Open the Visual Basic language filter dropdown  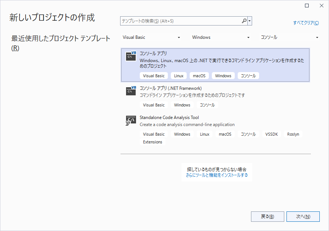pos(152,37)
